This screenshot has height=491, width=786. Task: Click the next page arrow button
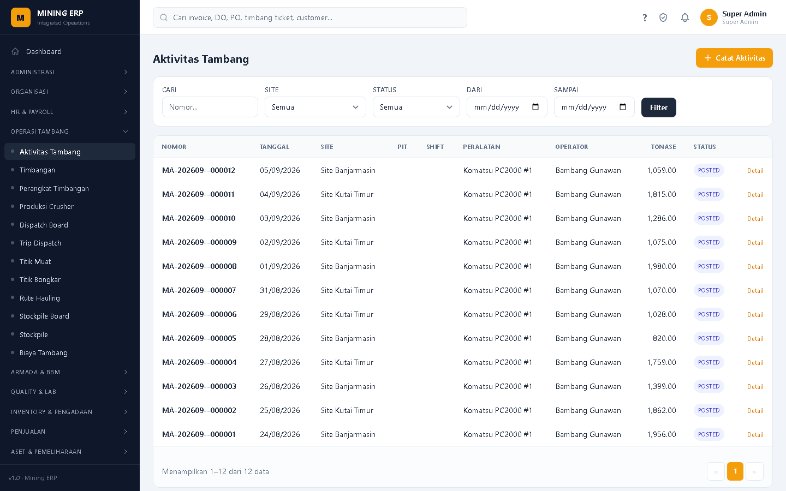click(x=754, y=471)
